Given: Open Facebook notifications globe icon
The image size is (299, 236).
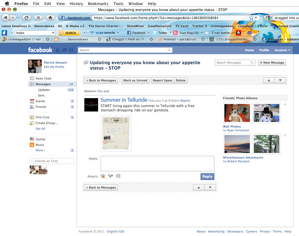Looking at the screenshot, I should [71, 50].
